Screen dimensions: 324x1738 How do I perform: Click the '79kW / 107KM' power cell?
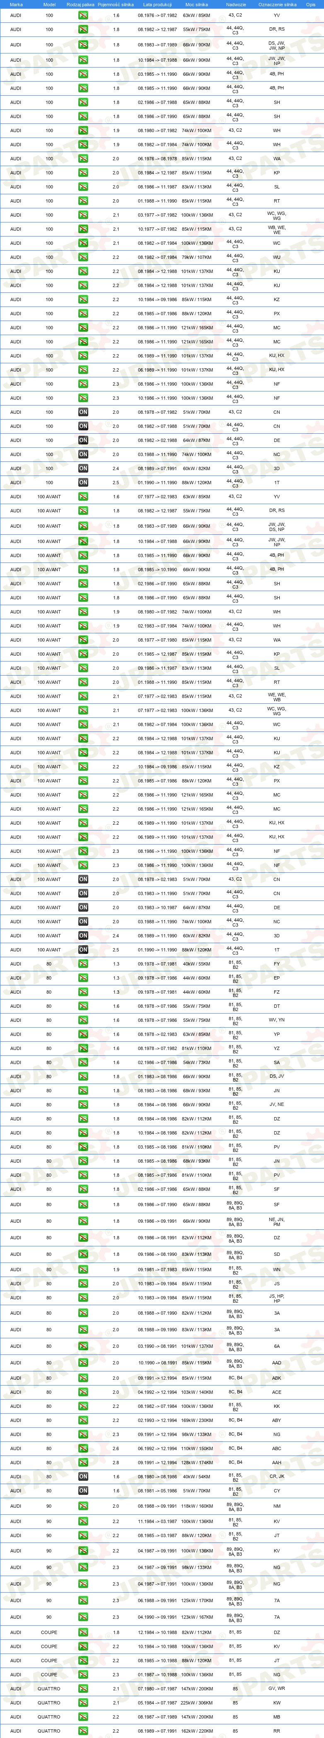pos(196,257)
